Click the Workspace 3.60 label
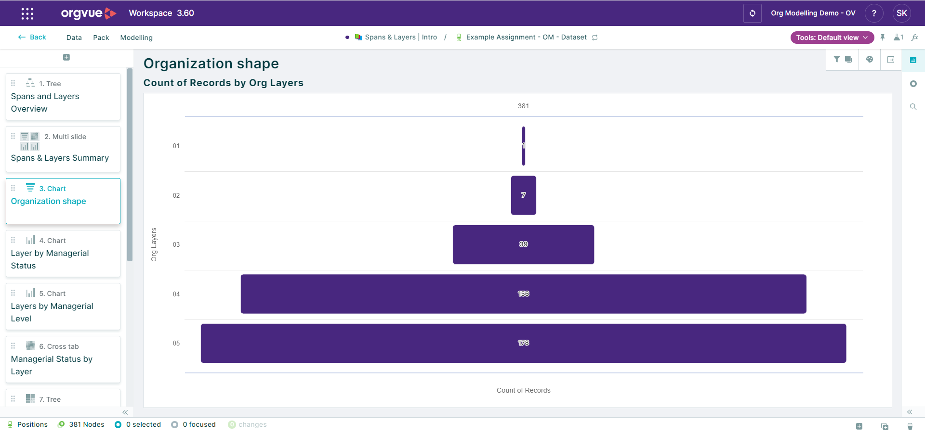 (161, 13)
